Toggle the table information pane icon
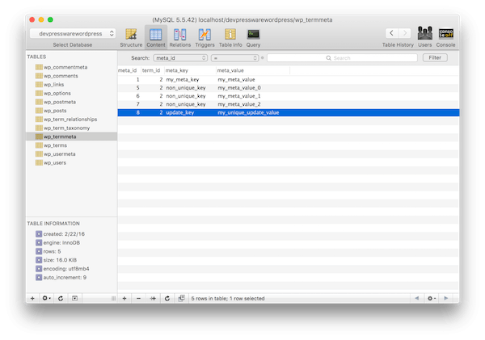The image size is (485, 340). (74, 298)
